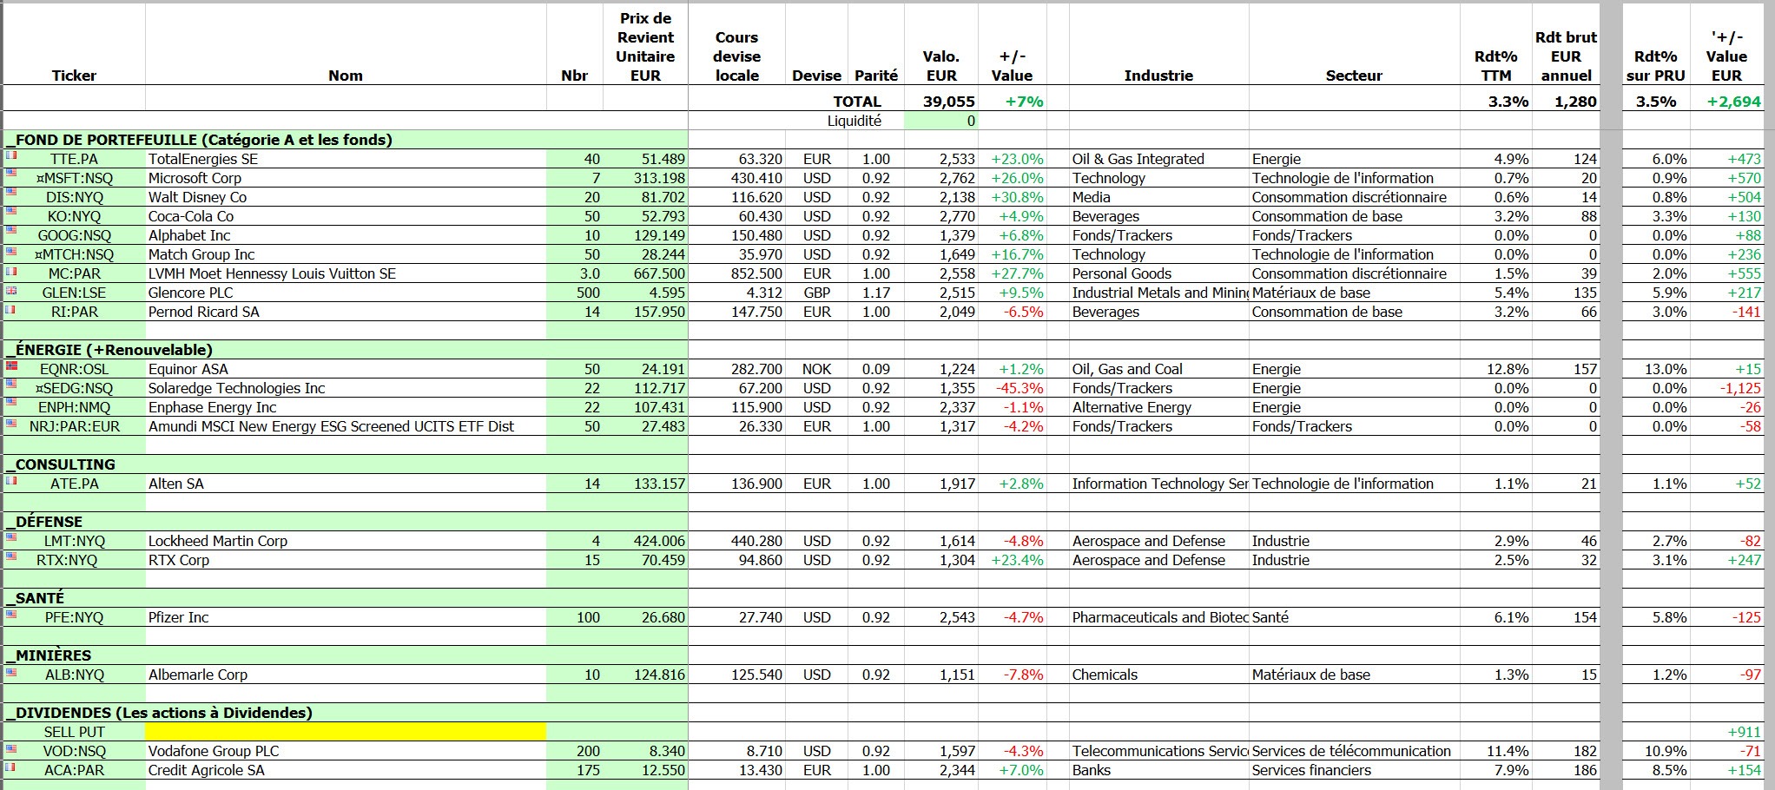Click the total +7% gain cell
Screen dimensions: 1775x790
tap(1013, 101)
